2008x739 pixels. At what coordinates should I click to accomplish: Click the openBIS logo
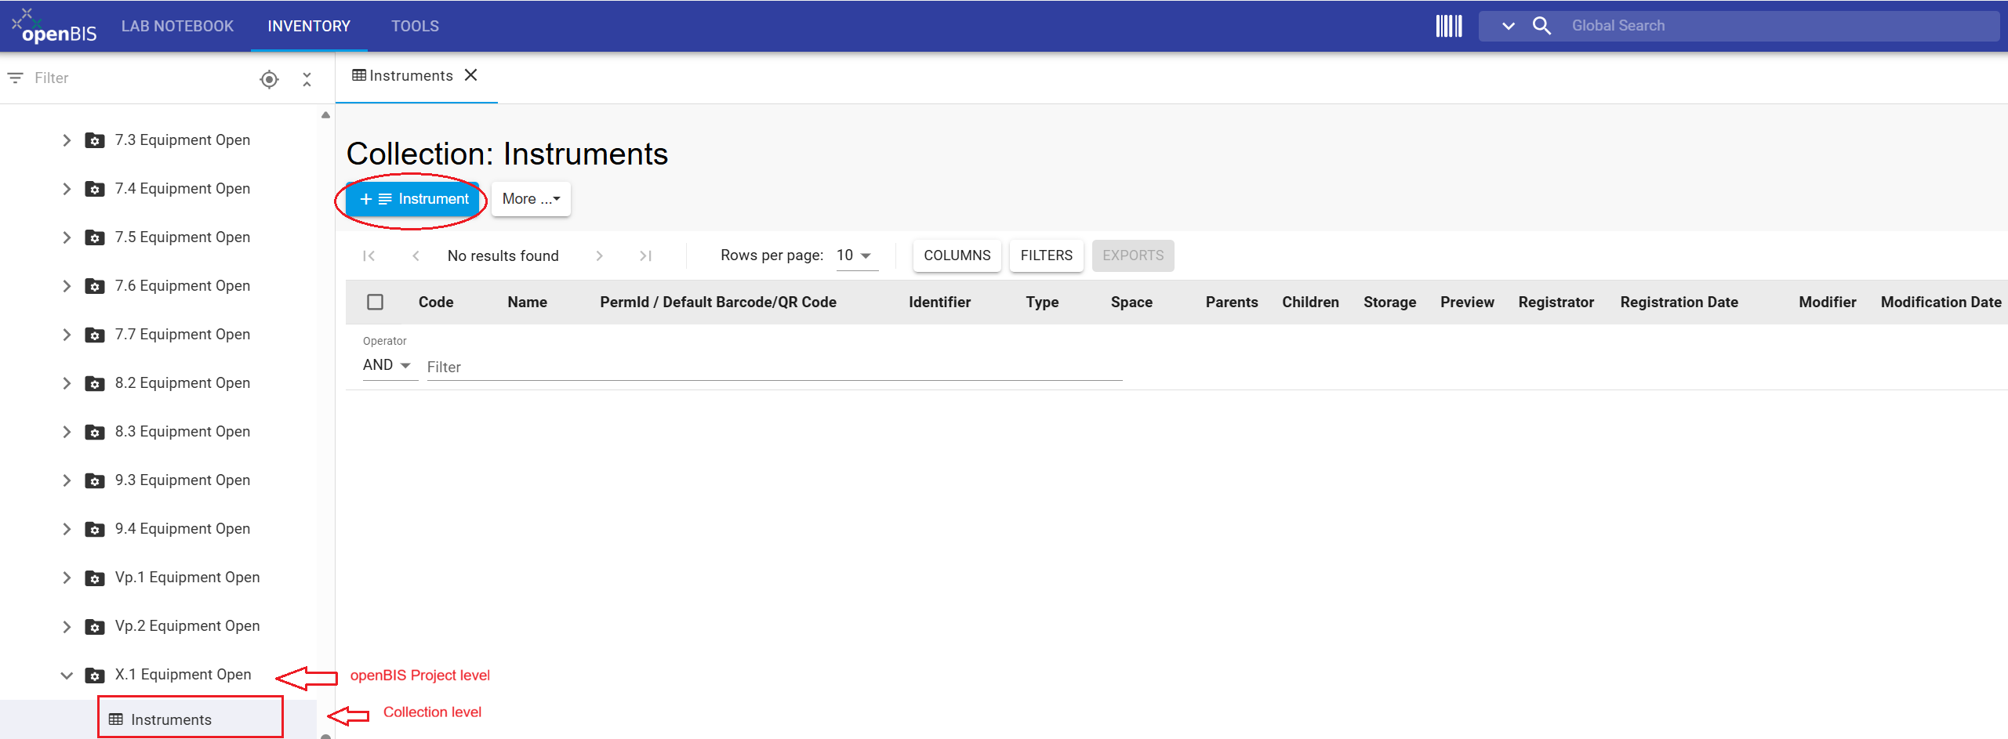[54, 27]
